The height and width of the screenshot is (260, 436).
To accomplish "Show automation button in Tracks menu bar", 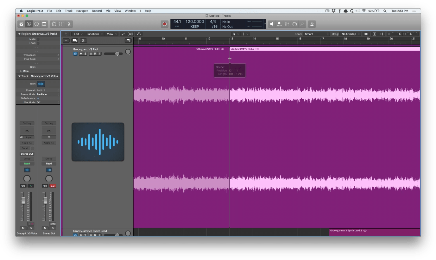I will (x=123, y=34).
